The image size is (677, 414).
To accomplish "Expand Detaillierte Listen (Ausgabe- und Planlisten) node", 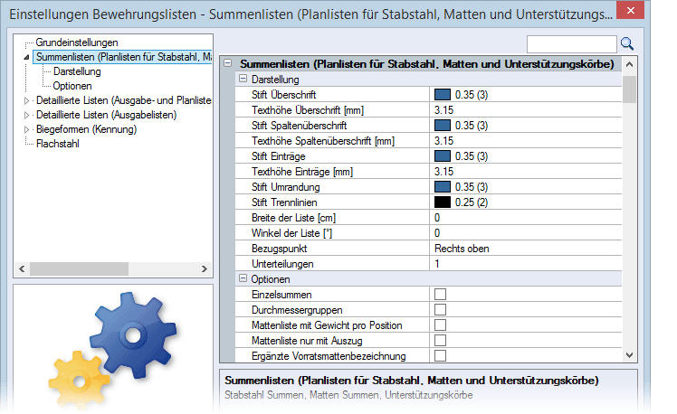I will click(26, 100).
